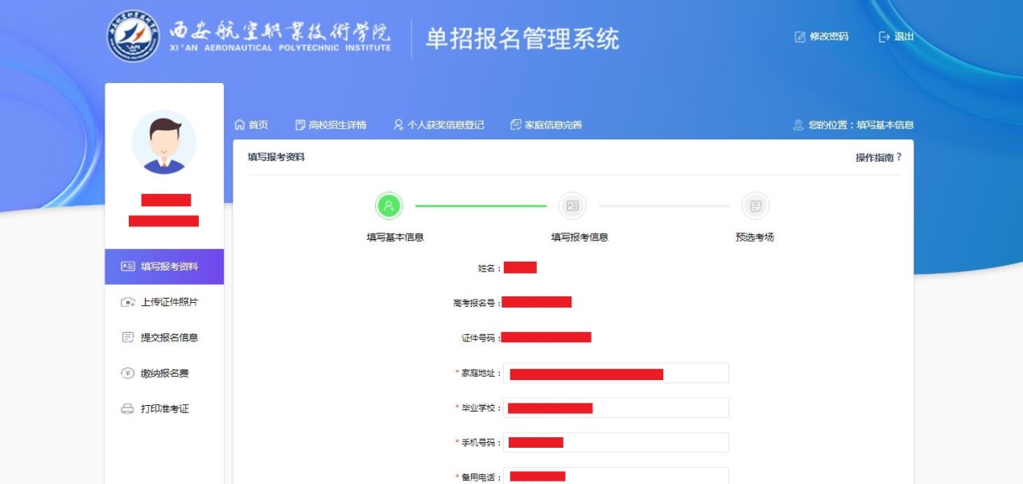Select 缴纳报名费 in the sidebar
This screenshot has width=1023, height=484.
164,373
